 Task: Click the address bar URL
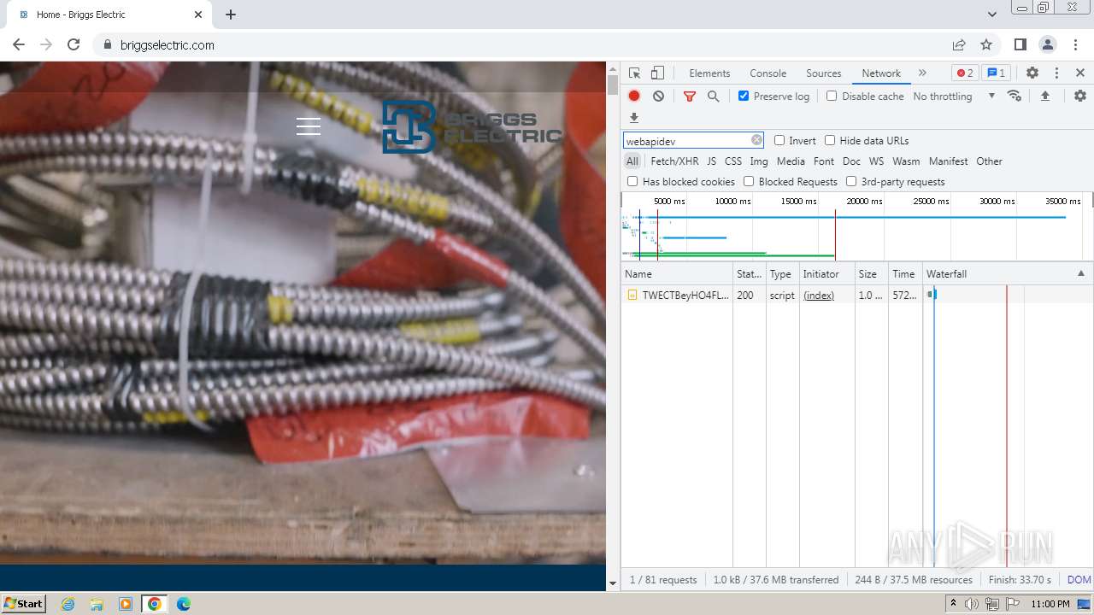coord(168,45)
